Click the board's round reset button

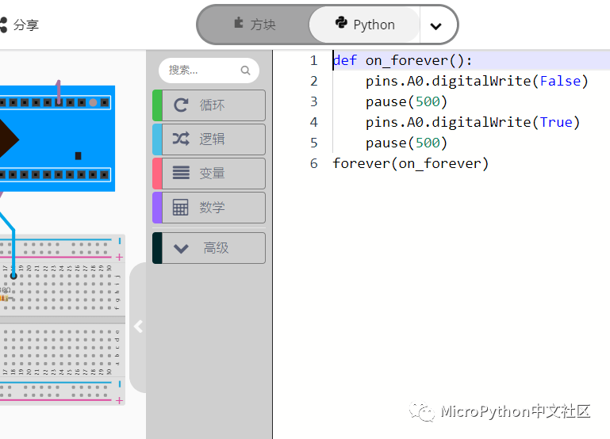93,102
